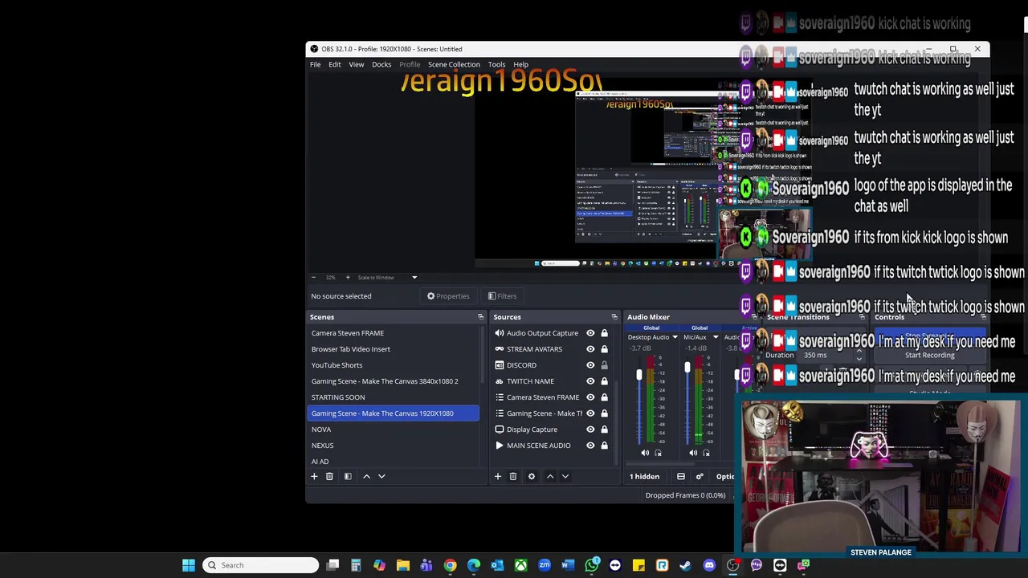Zoom in preview with plus icon
Viewport: 1028px width, 578px height.
coord(348,278)
